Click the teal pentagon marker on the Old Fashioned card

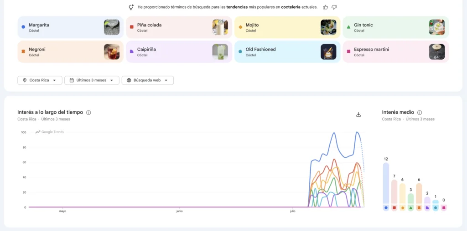[240, 51]
